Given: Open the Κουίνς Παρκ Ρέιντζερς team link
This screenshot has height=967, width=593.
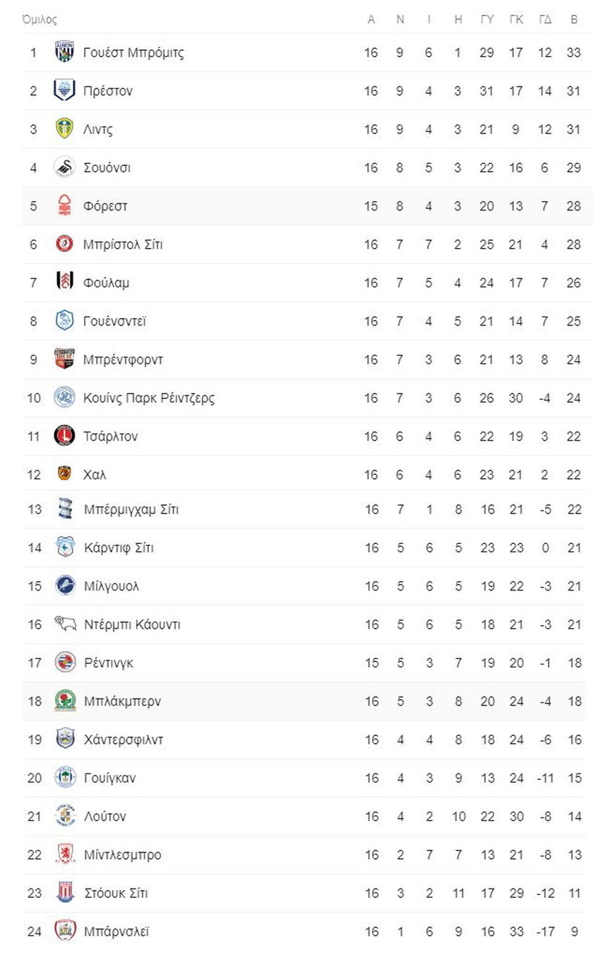Looking at the screenshot, I should tap(149, 398).
